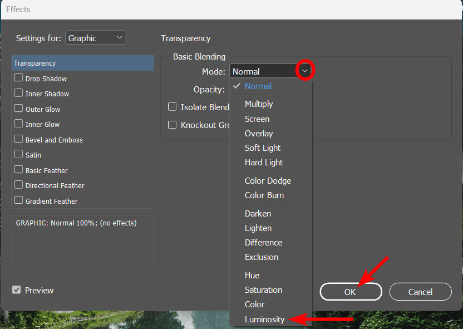Open the Settings for Graphic dropdown
463x329 pixels.
click(96, 38)
